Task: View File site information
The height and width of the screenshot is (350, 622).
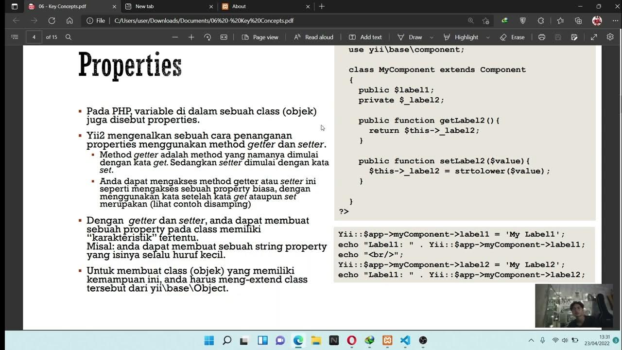Action: pyautogui.click(x=96, y=20)
